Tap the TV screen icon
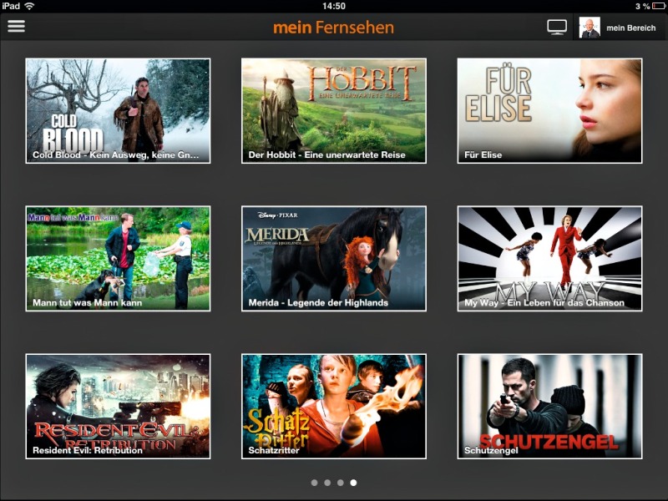 point(557,28)
